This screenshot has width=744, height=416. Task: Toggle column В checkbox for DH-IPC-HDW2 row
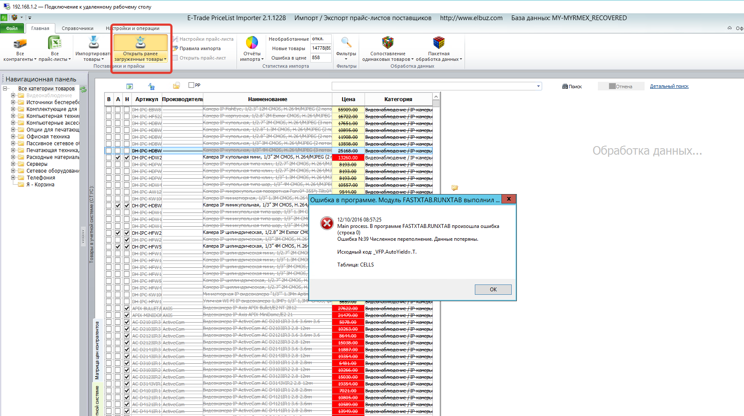pyautogui.click(x=109, y=158)
